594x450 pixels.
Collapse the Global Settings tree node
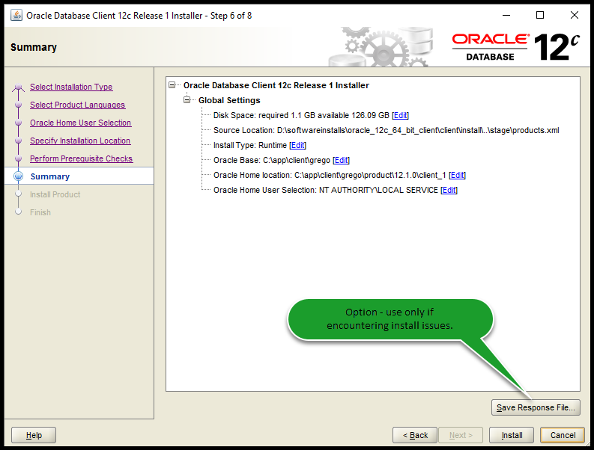187,100
